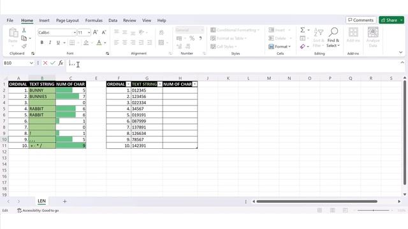
Task: Switch to Page Layout view in status bar
Action: 333,211
